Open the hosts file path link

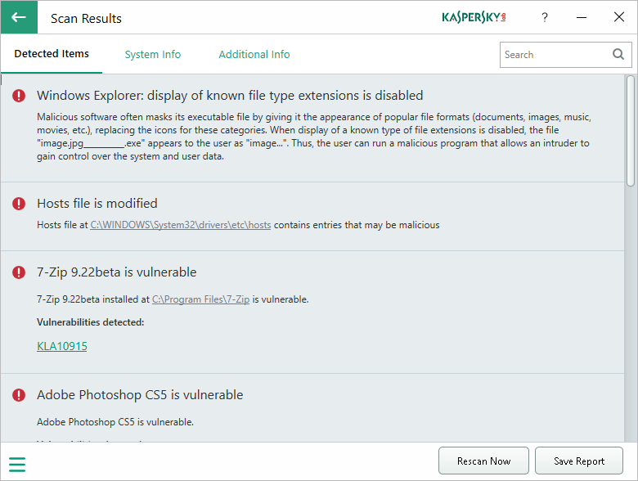click(x=180, y=225)
